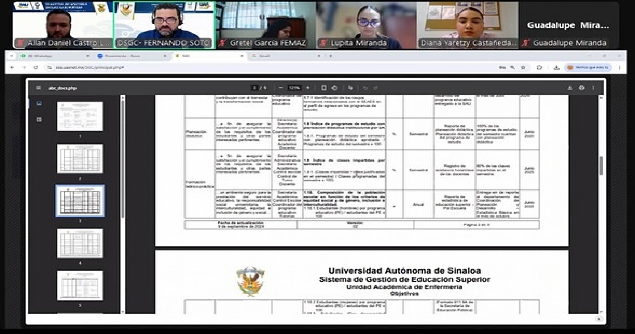The width and height of the screenshot is (635, 334).
Task: Show page thumbnails view in PDF sidebar
Action: click(39, 104)
